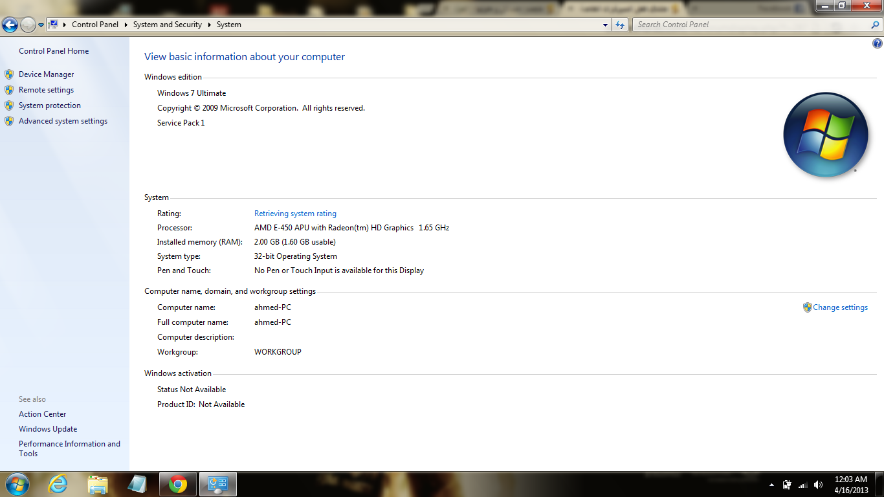Go back using the blue Back arrow
Image resolution: width=884 pixels, height=497 pixels.
coord(10,25)
